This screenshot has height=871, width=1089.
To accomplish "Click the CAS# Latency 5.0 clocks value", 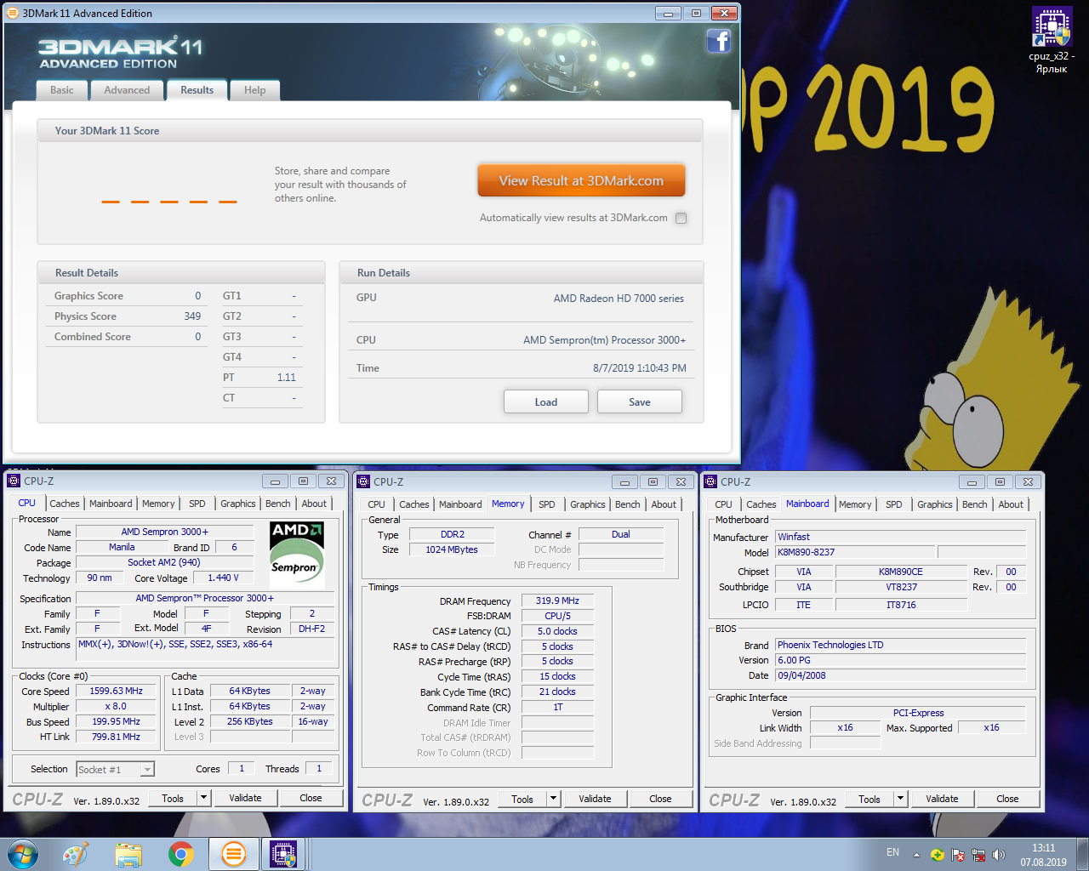I will click(x=557, y=631).
